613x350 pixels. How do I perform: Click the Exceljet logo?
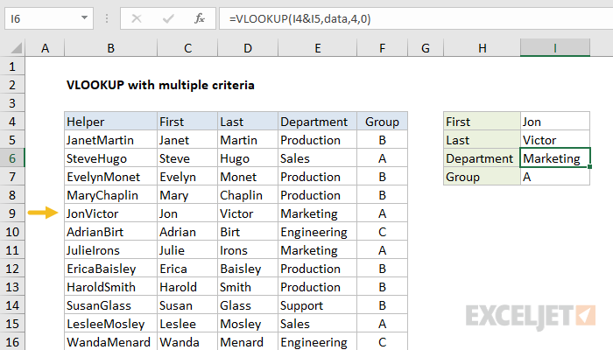click(531, 314)
